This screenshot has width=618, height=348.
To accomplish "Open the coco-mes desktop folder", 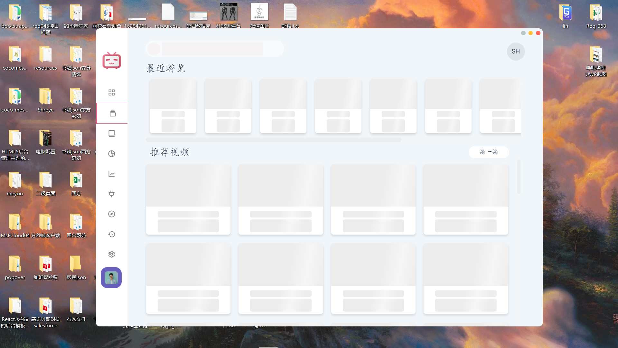I will (15, 100).
